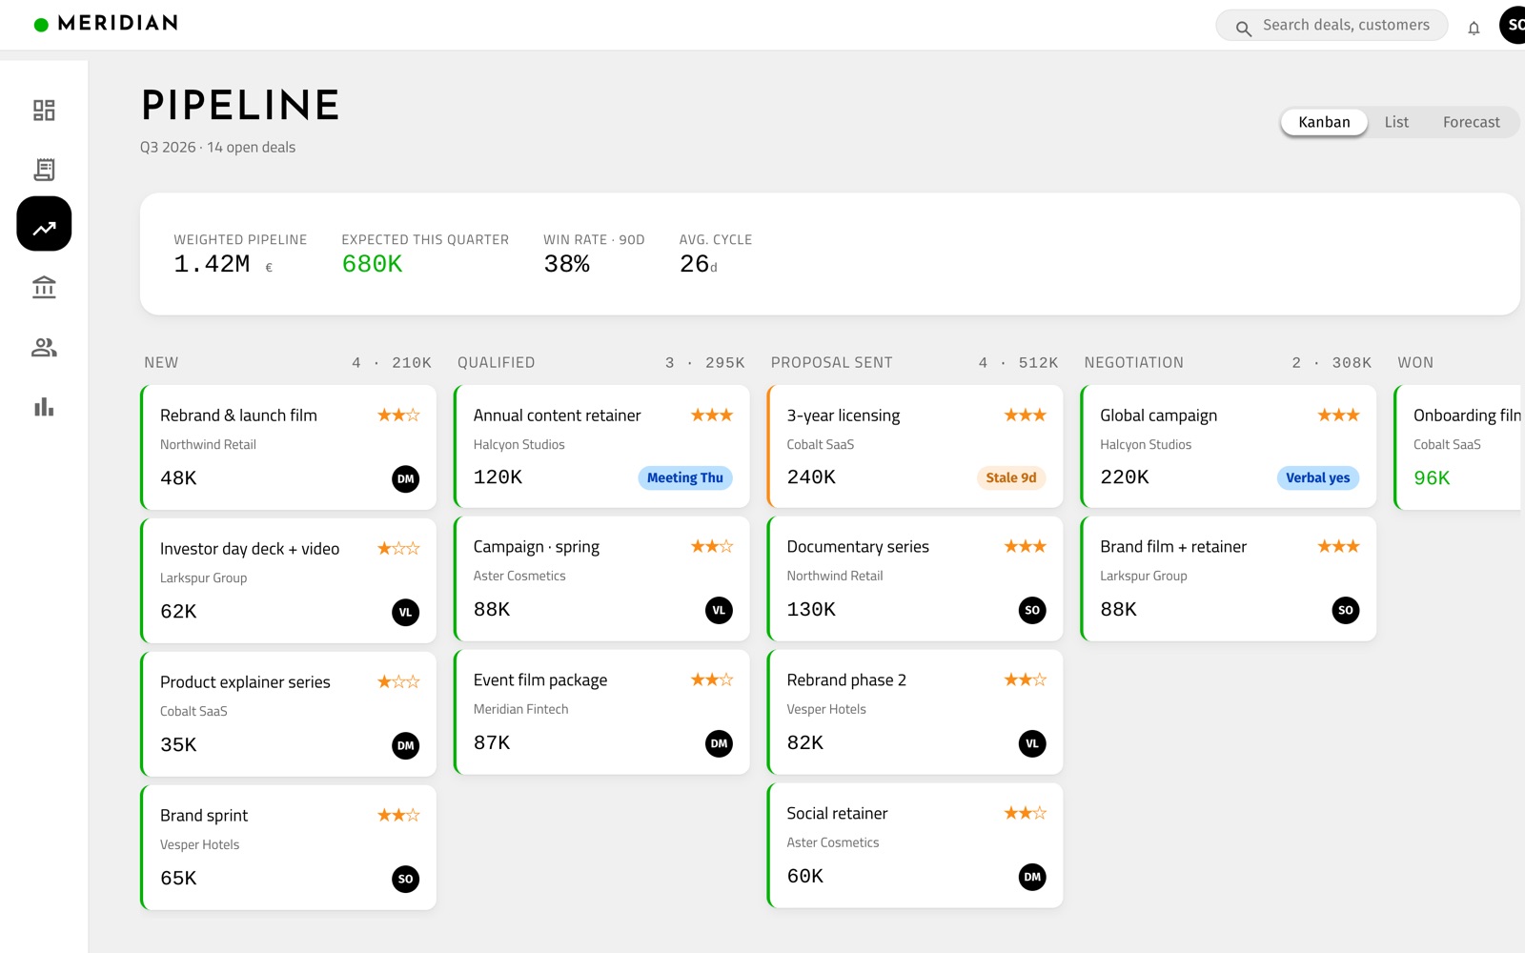The image size is (1525, 953).
Task: Click SO avatar on Documentary series card
Action: [x=1032, y=610]
